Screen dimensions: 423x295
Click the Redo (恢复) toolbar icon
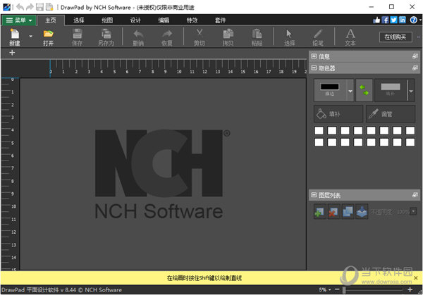167,34
